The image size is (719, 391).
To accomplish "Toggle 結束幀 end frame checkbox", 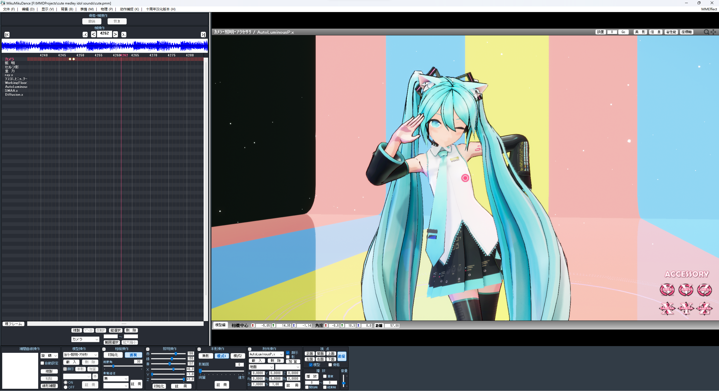I will (325, 387).
